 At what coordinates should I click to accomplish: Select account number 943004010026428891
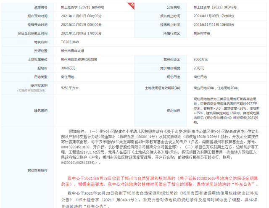(78, 163)
